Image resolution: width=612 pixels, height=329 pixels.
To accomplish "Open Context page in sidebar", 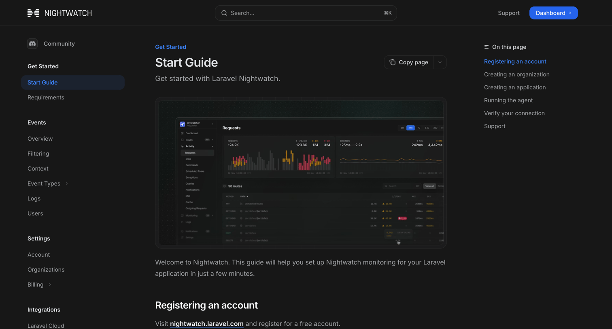I will [x=38, y=169].
